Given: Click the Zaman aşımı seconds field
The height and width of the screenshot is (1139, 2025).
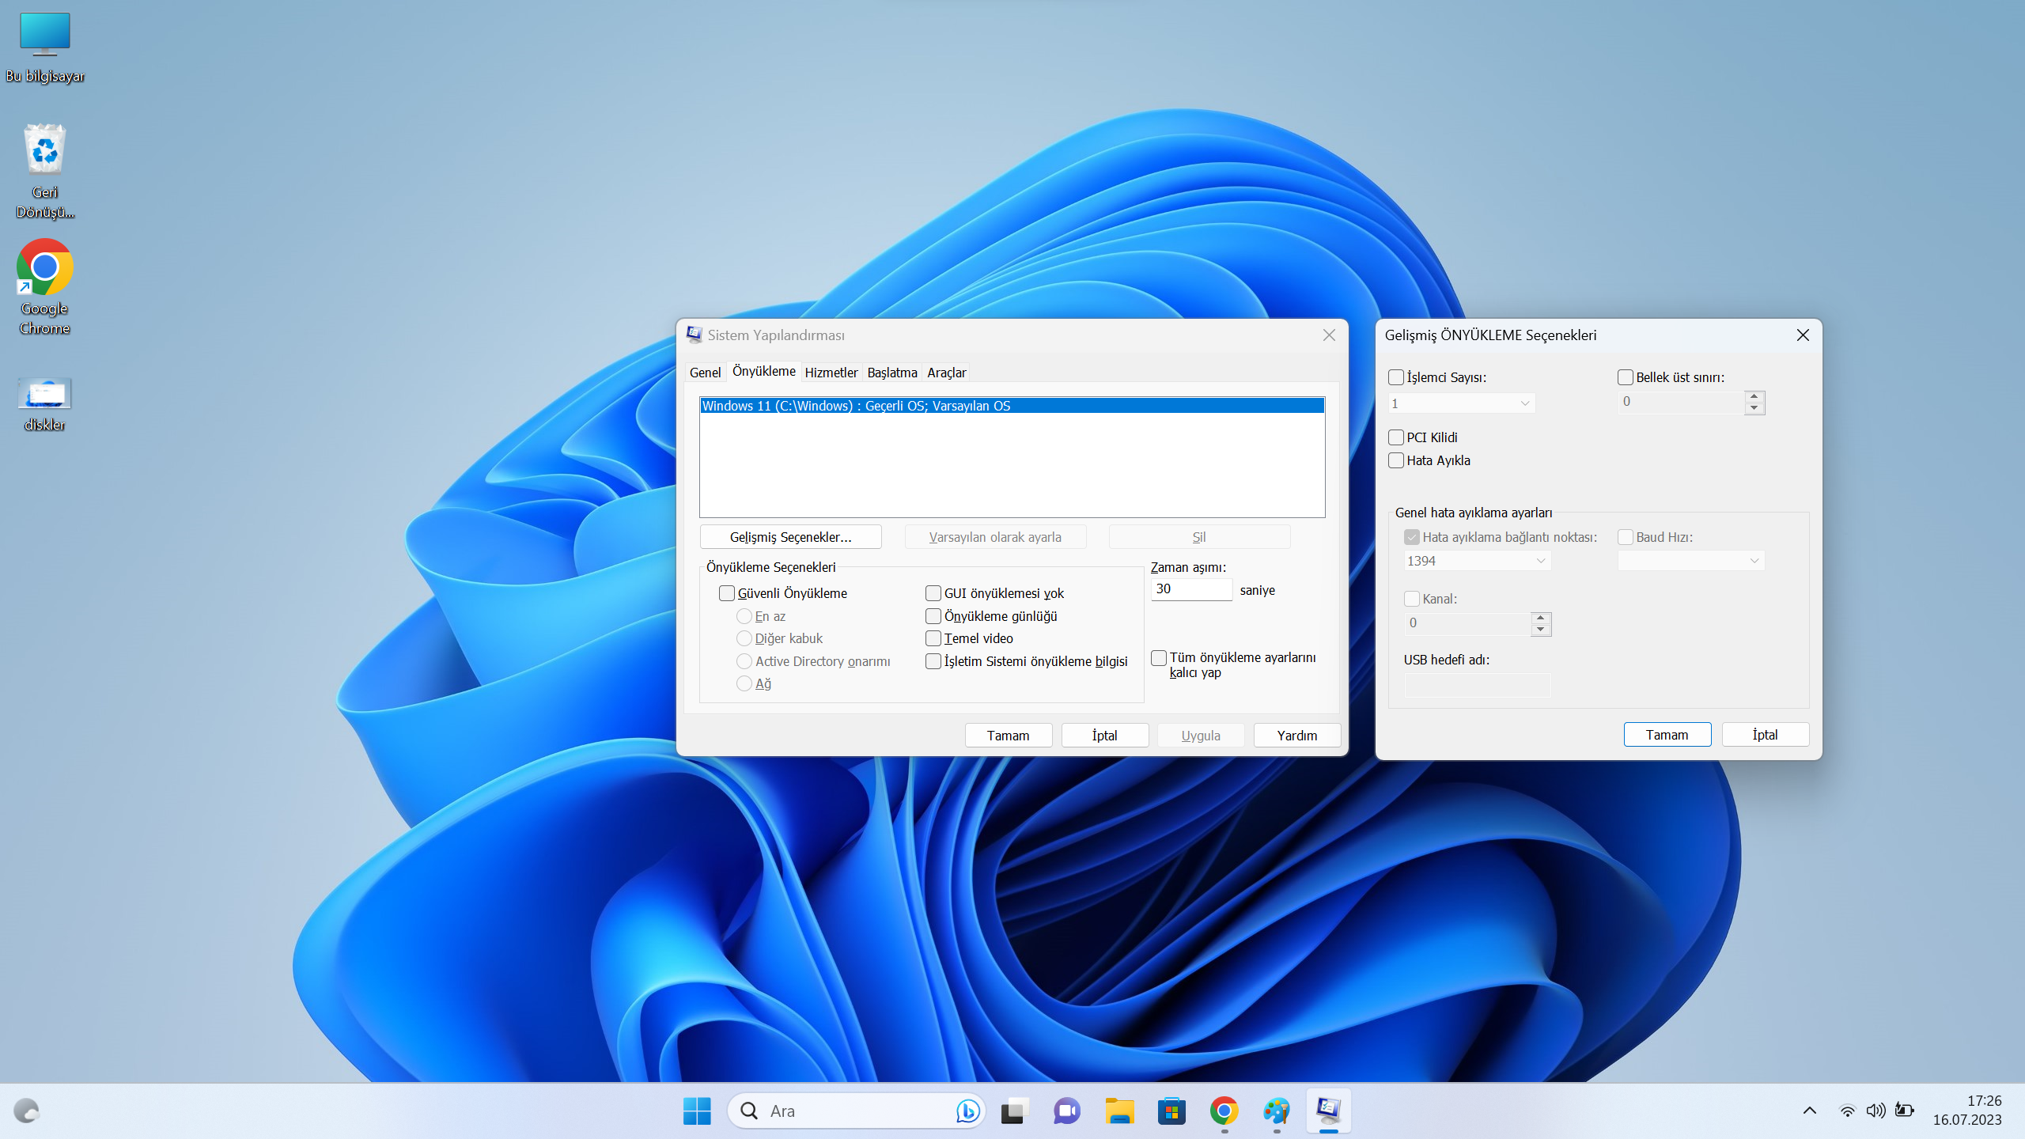Looking at the screenshot, I should click(1190, 589).
